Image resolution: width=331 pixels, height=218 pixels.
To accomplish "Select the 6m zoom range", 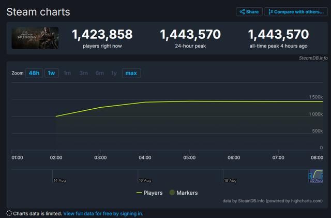I will (100, 73).
